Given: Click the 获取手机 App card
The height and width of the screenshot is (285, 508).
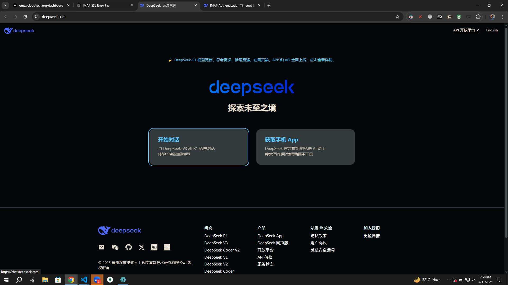Looking at the screenshot, I should pos(306,147).
